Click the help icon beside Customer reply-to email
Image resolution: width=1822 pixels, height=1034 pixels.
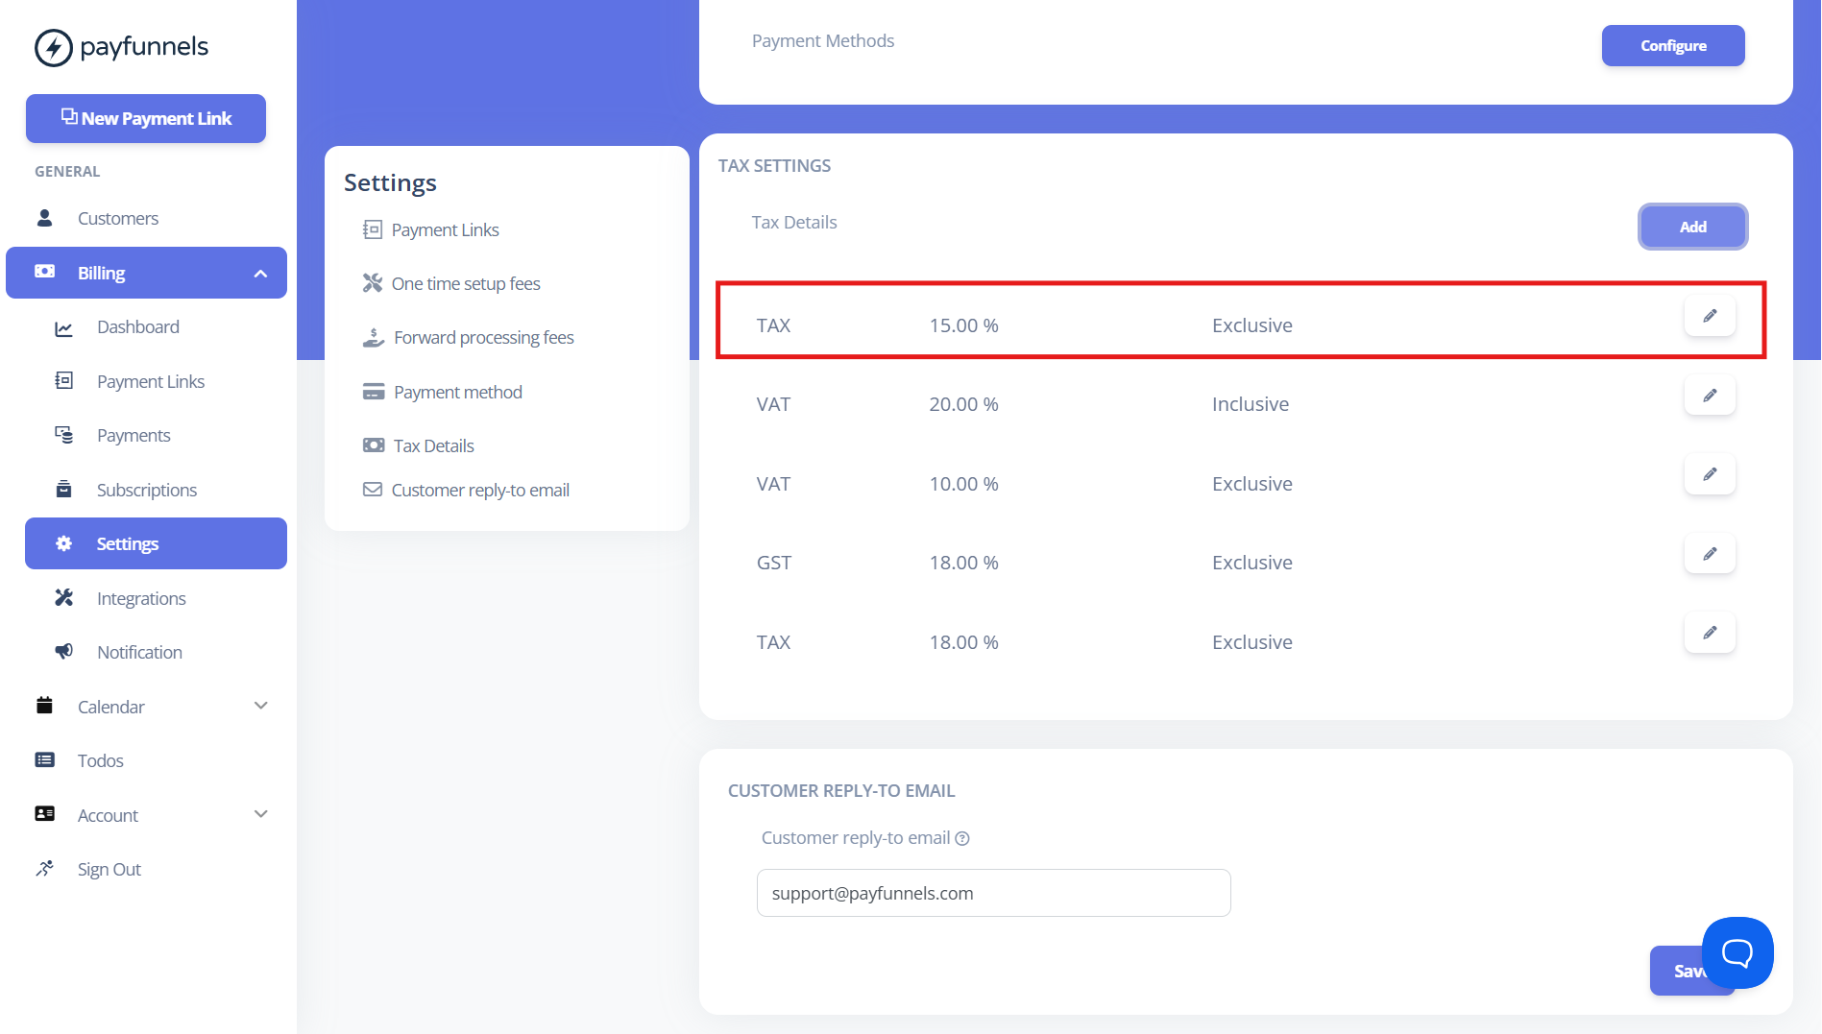(962, 838)
